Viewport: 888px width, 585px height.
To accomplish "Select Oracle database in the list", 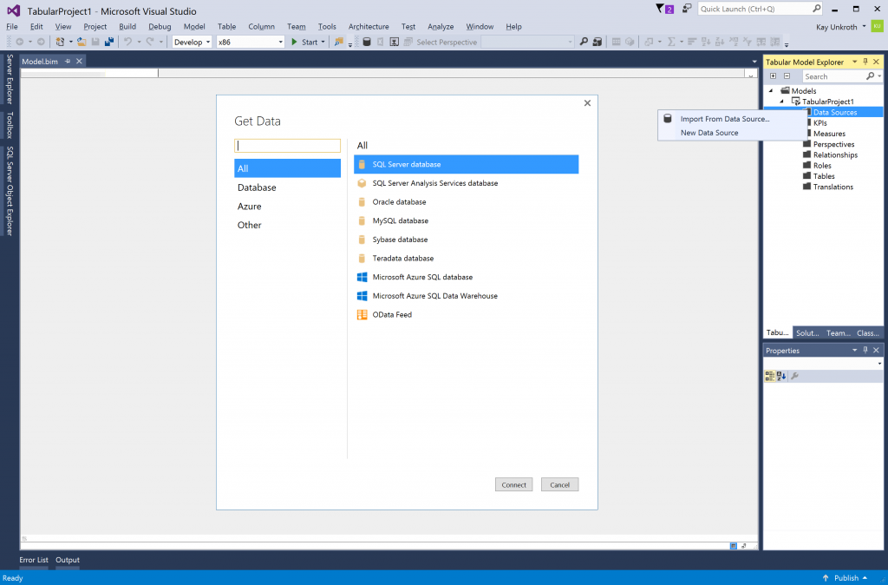I will [x=466, y=202].
